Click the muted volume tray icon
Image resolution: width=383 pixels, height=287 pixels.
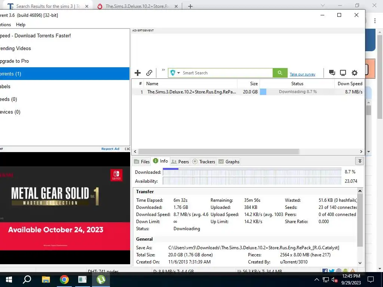pyautogui.click(x=334, y=280)
